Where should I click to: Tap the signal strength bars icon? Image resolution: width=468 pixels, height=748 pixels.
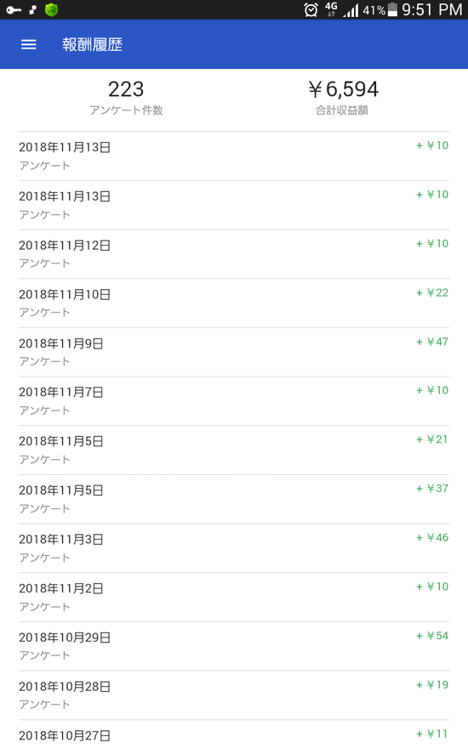pos(351,10)
